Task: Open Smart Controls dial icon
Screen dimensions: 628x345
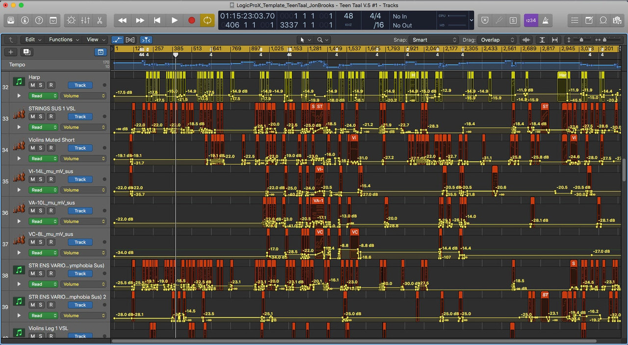Action: pos(71,20)
